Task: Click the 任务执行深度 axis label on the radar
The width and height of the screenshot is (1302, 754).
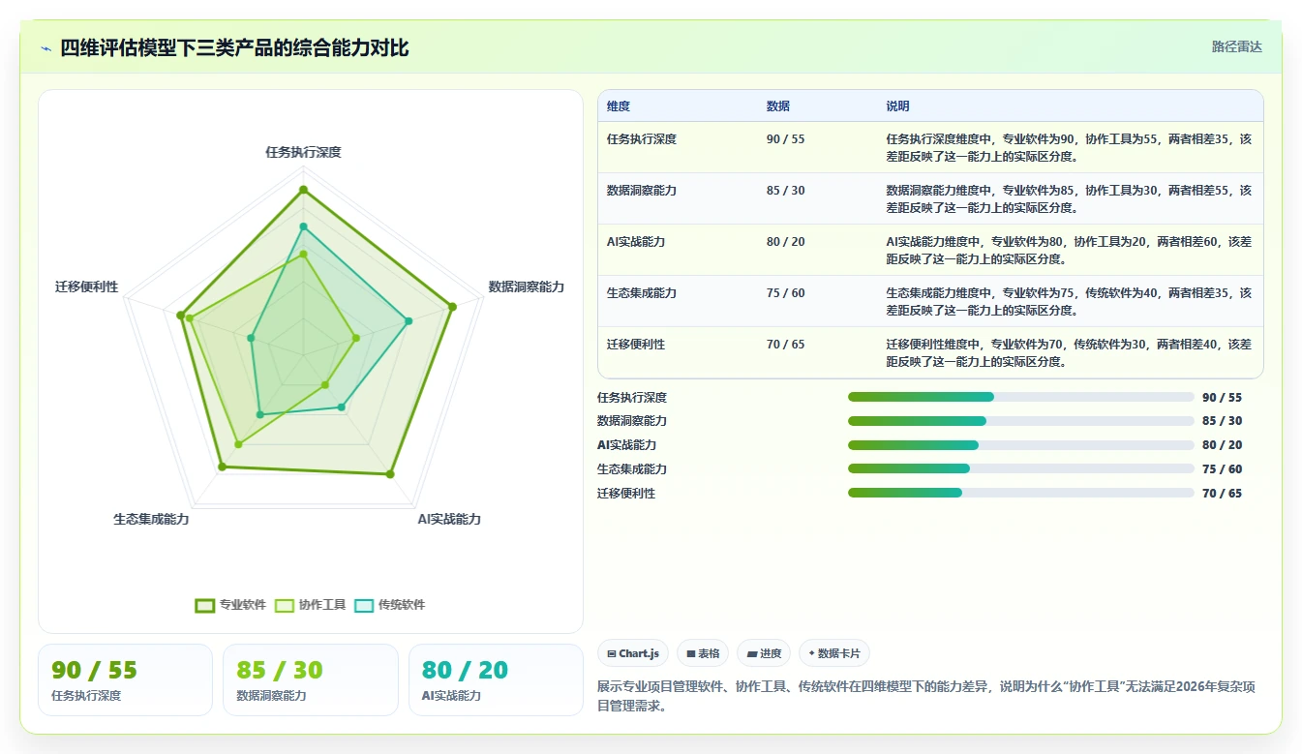Action: pos(303,152)
